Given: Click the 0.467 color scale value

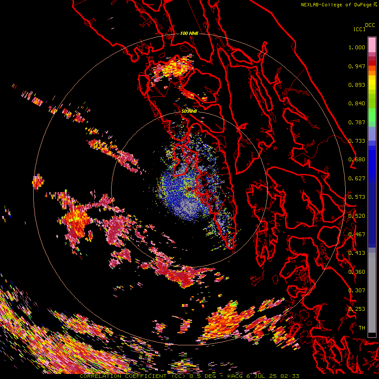Looking at the screenshot, I should tap(357, 235).
